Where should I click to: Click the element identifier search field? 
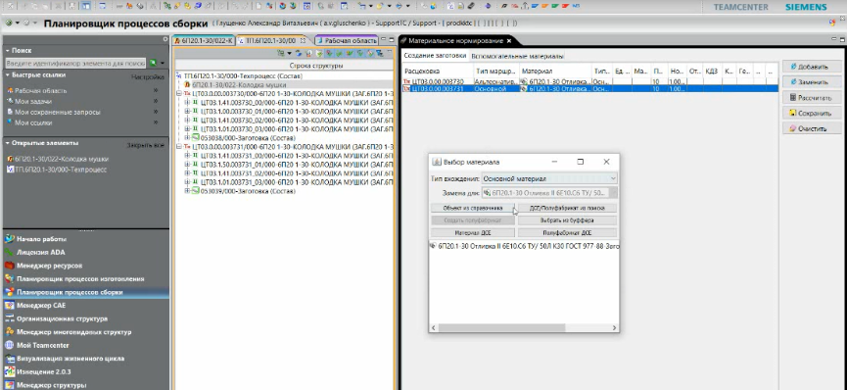pyautogui.click(x=75, y=64)
